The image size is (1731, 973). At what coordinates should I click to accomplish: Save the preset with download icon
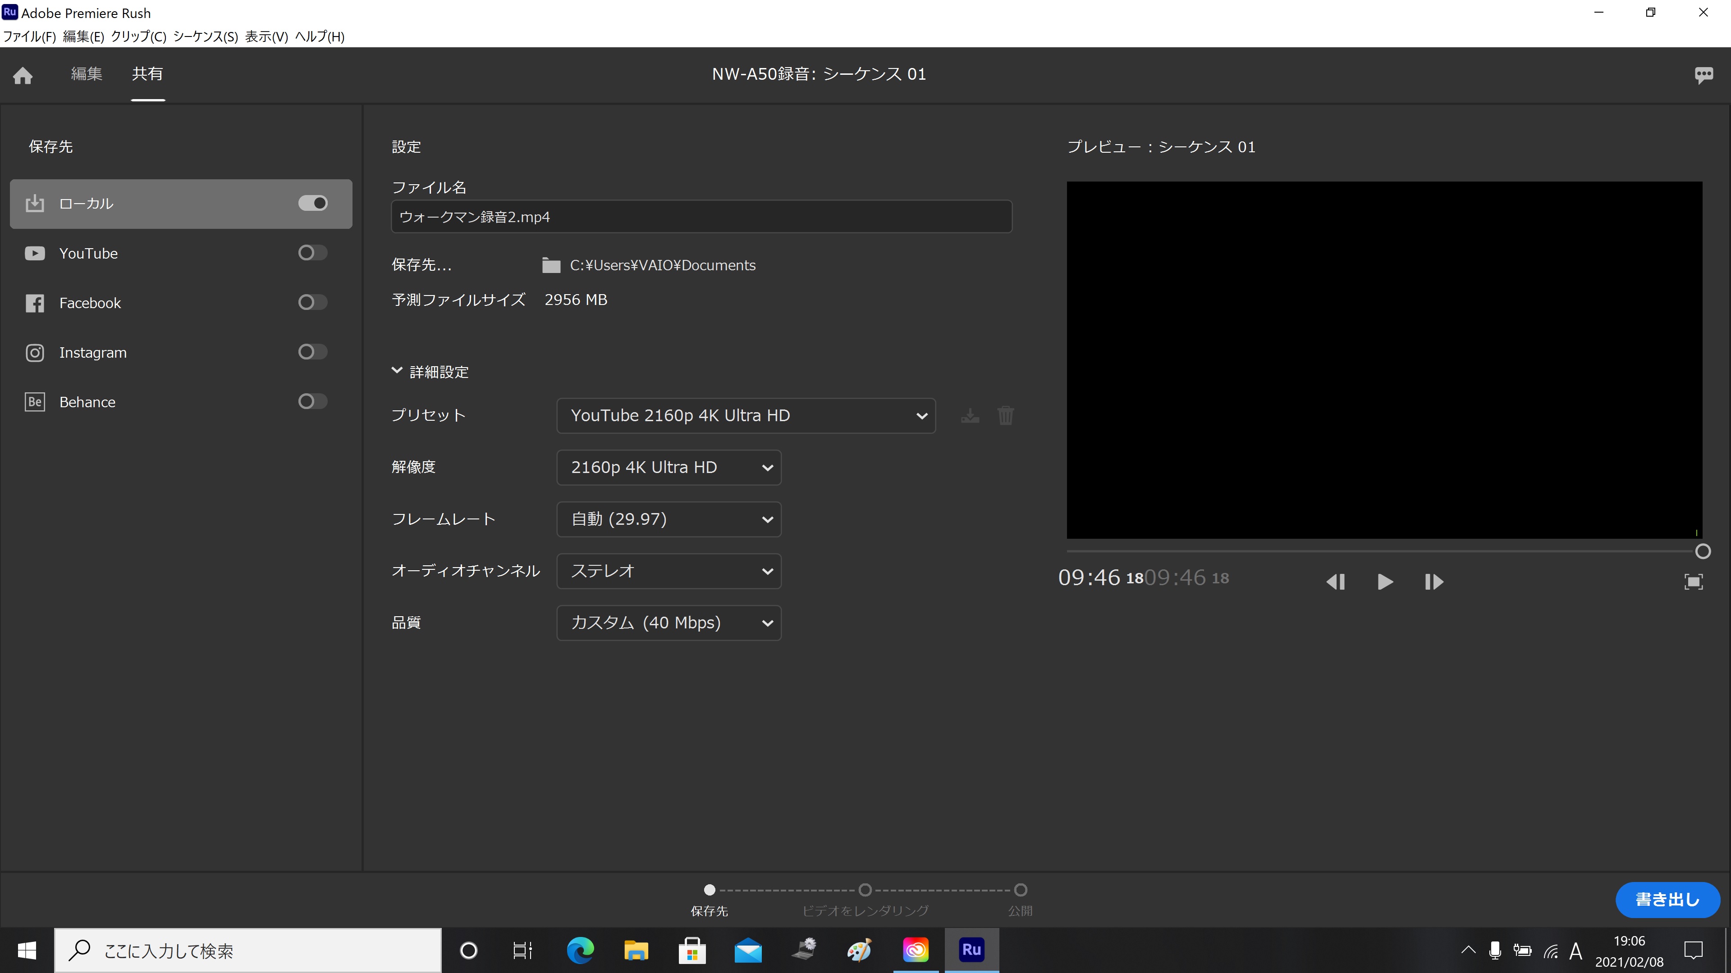(x=970, y=416)
